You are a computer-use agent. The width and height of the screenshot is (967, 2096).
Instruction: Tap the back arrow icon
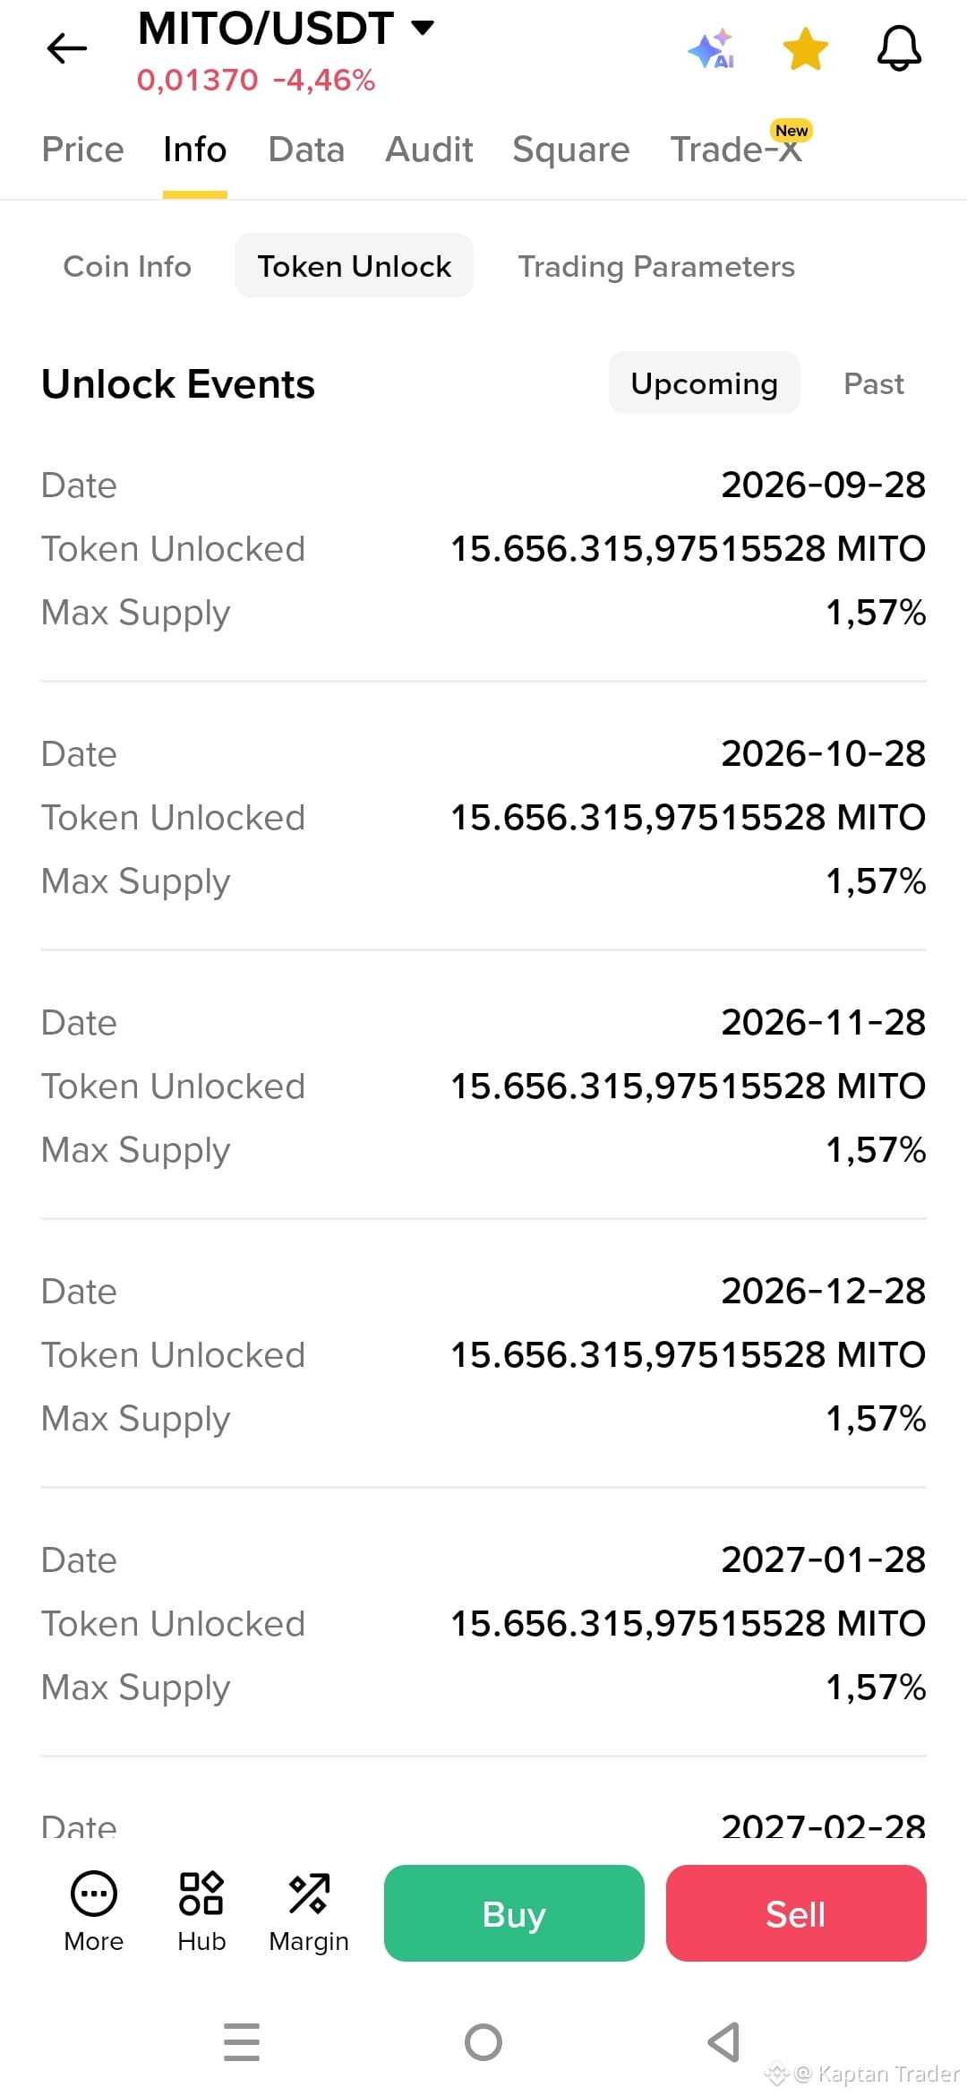(x=67, y=48)
